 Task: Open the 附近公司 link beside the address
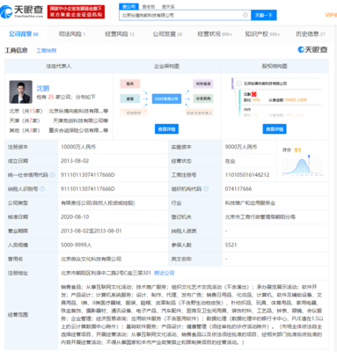pyautogui.click(x=165, y=273)
